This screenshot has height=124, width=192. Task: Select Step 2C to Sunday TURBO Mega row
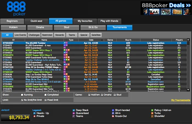(x=94, y=67)
